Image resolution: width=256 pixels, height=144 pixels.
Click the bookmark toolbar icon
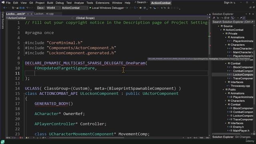(168, 8)
